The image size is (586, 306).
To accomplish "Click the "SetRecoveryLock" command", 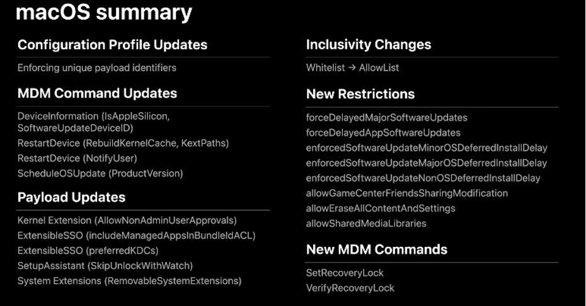I will point(345,273).
